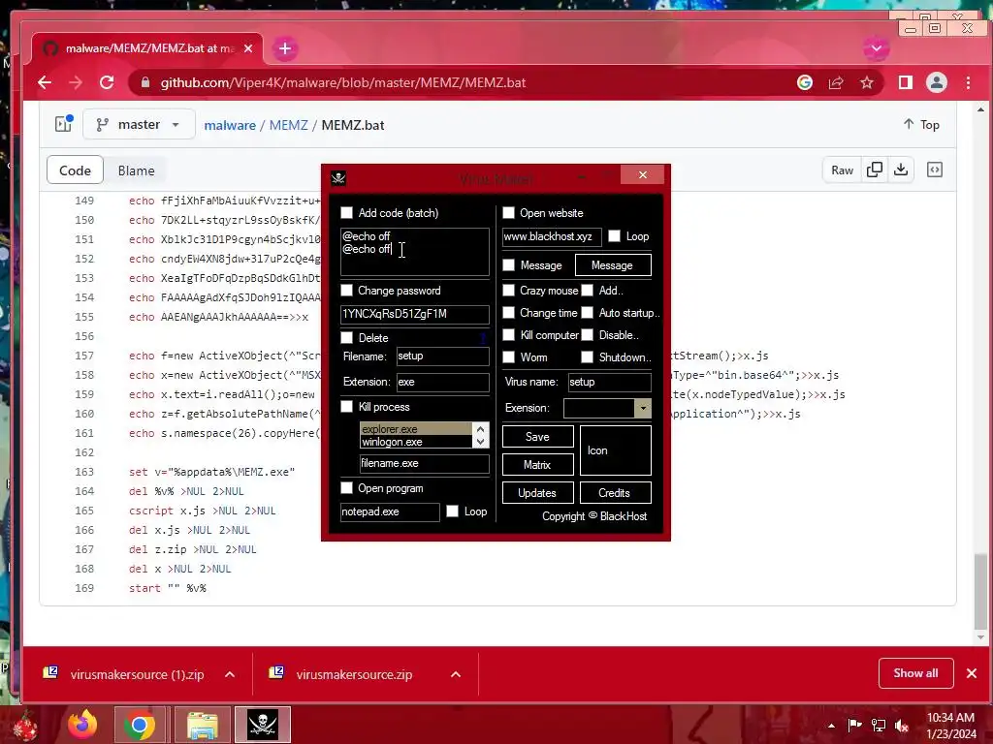993x744 pixels.
Task: Click the pirate skull taskbar icon
Action: click(x=263, y=725)
